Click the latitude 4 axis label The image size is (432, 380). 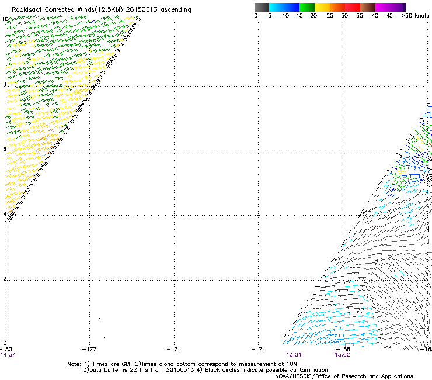pos(5,213)
